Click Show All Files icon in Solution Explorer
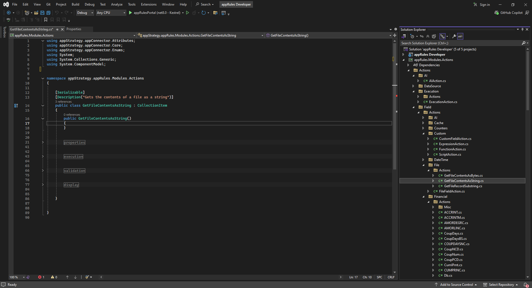 point(434,36)
